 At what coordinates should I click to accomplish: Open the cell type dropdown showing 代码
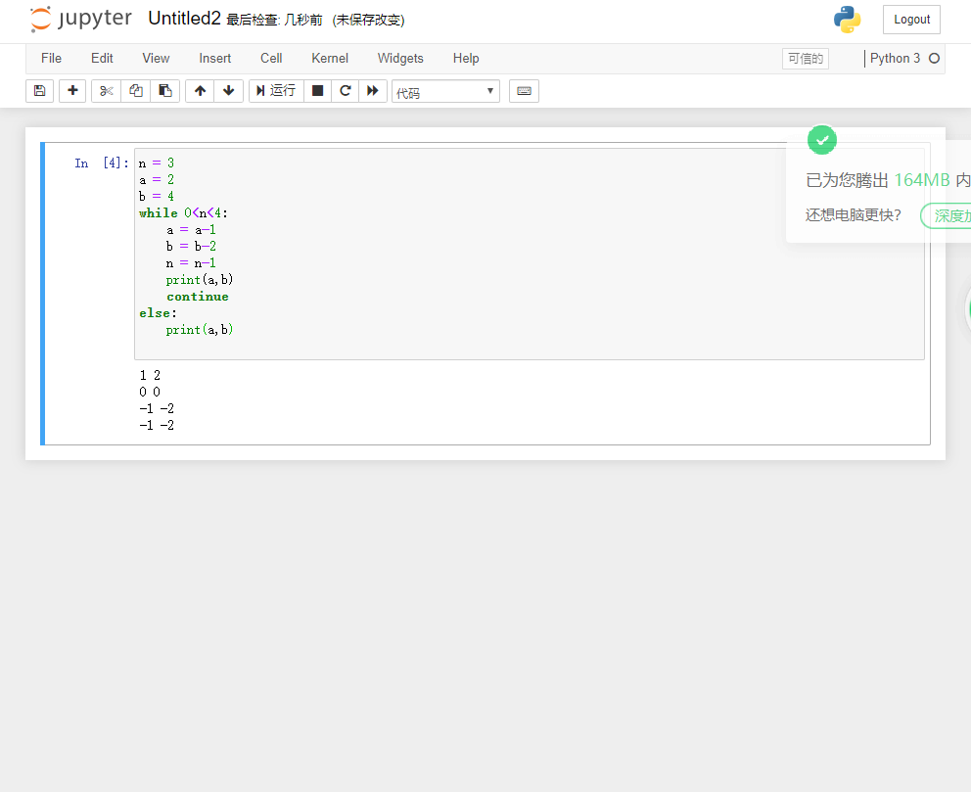[445, 90]
